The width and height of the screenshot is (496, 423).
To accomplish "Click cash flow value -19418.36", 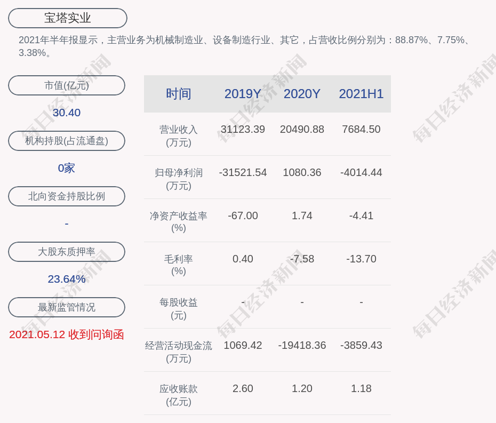I will (x=302, y=345).
